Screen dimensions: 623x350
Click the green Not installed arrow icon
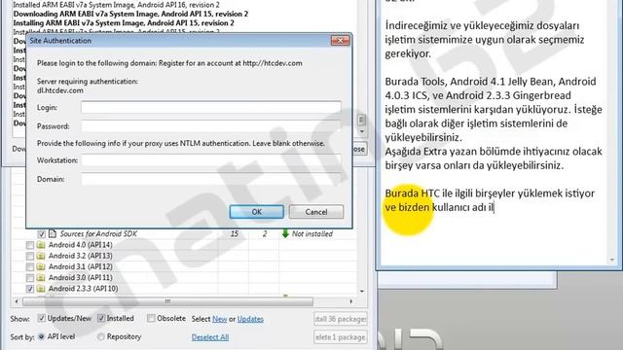(285, 233)
